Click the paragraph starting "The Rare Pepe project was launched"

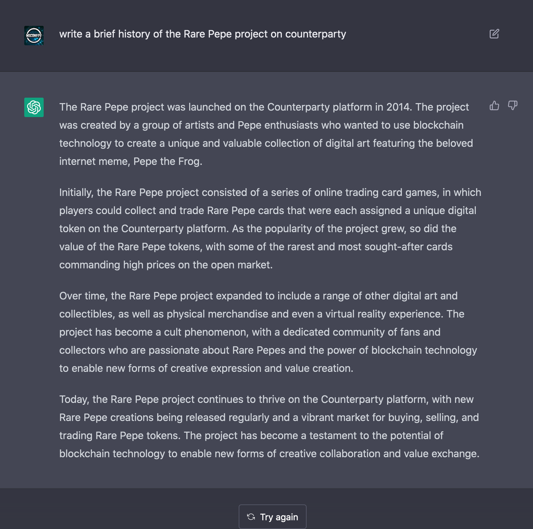pos(266,134)
